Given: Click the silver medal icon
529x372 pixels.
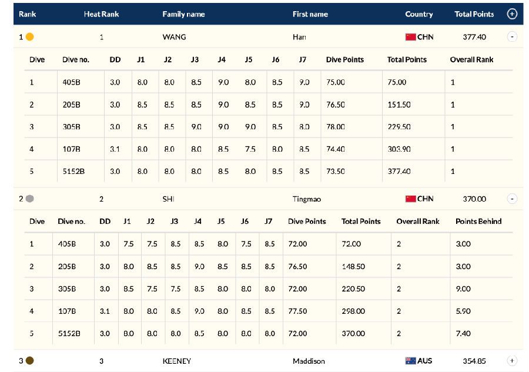Looking at the screenshot, I should [30, 199].
